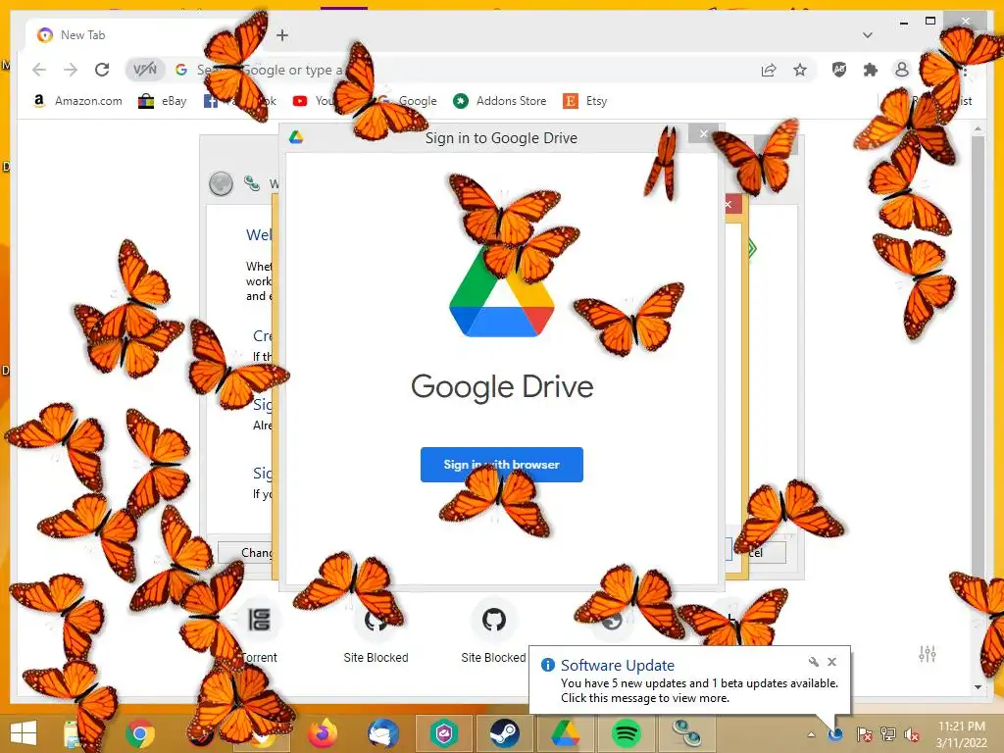Open Steam from taskbar
1004x753 pixels.
coord(505,733)
